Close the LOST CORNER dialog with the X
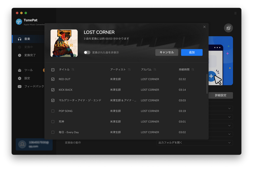 [x=204, y=27]
